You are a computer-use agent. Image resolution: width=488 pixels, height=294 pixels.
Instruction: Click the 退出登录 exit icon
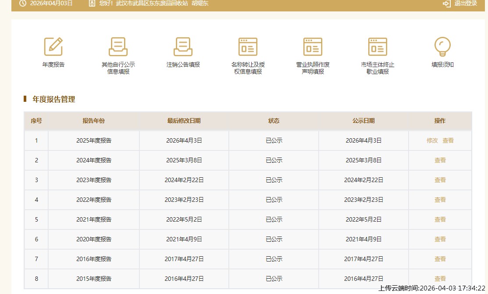tap(447, 4)
